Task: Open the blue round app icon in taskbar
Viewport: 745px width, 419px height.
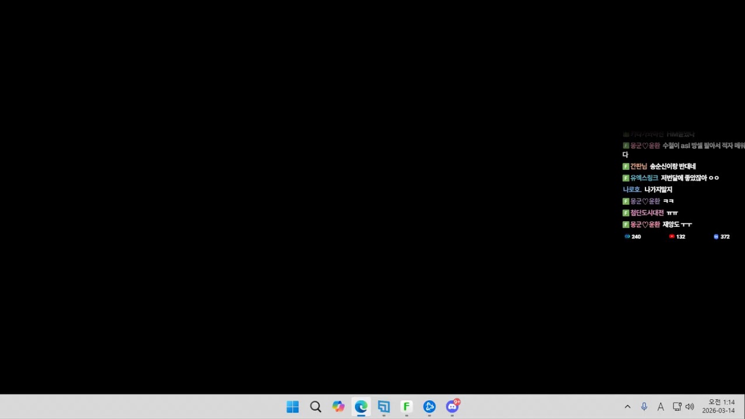Action: point(430,407)
